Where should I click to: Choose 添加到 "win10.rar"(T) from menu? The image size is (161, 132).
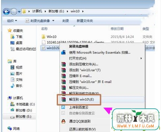[85, 70]
